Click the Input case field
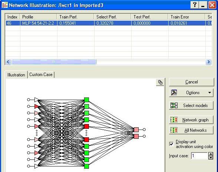The height and width of the screenshot is (172, 218). click(x=199, y=156)
